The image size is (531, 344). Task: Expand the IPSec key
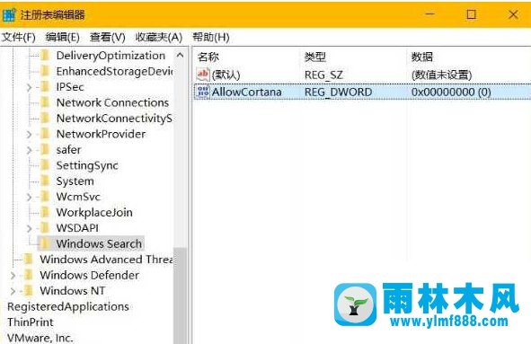[29, 87]
